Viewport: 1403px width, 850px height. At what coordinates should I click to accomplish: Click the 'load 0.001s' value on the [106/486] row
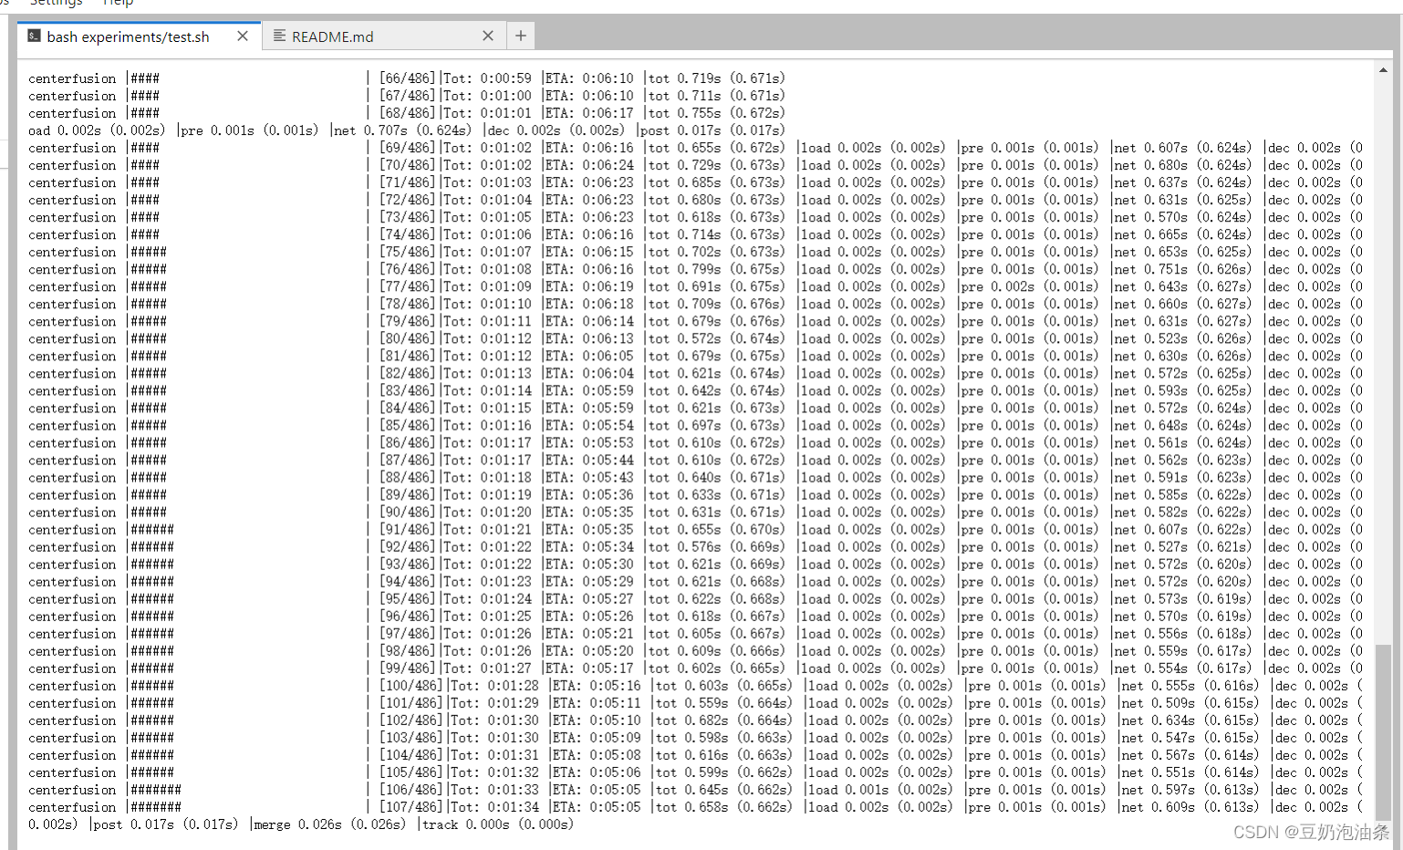coord(848,790)
